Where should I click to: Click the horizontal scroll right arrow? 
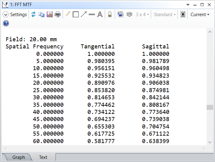click(x=204, y=148)
